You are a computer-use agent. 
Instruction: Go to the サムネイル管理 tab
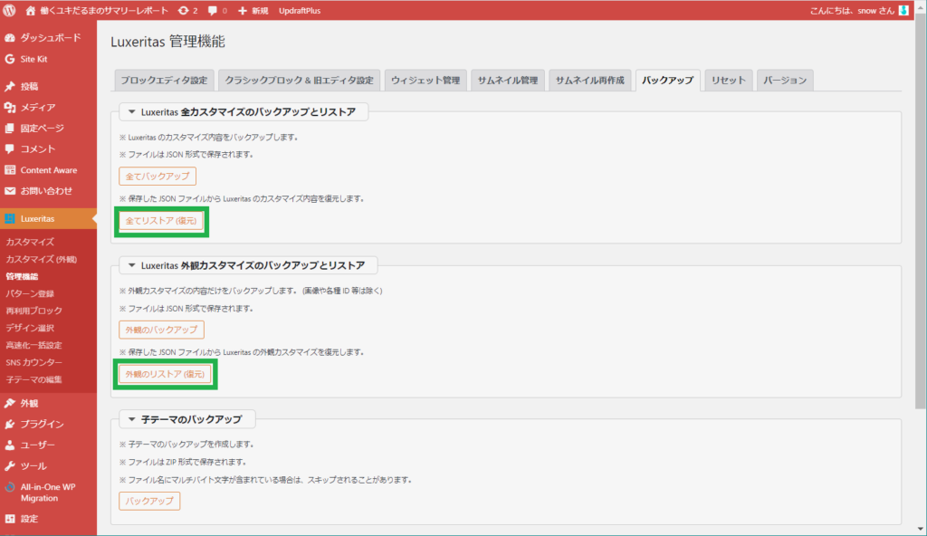point(507,81)
